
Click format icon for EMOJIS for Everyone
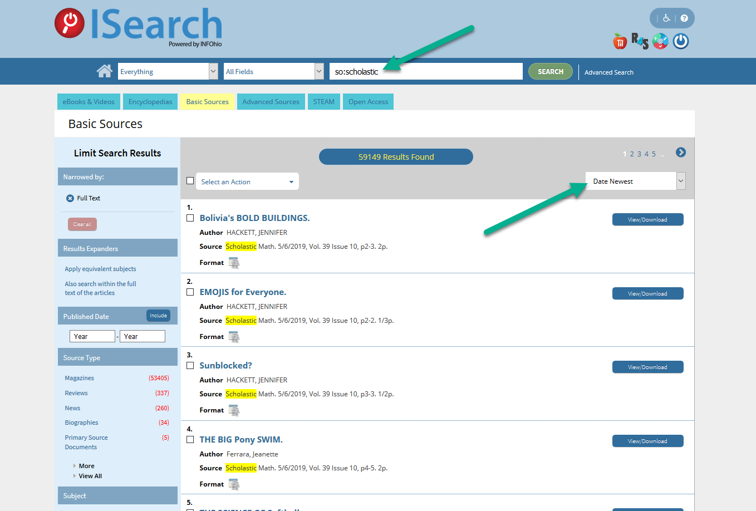(x=234, y=337)
